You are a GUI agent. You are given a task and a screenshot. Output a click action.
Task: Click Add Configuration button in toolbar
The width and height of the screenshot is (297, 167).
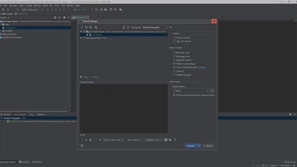click(30, 9)
